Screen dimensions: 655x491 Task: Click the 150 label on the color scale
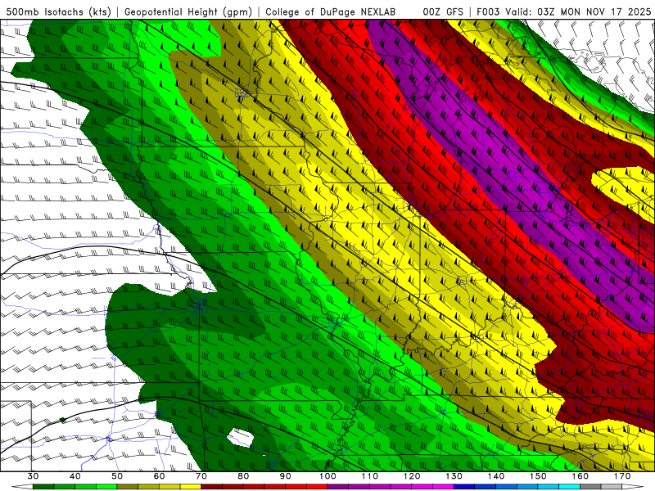pyautogui.click(x=538, y=476)
